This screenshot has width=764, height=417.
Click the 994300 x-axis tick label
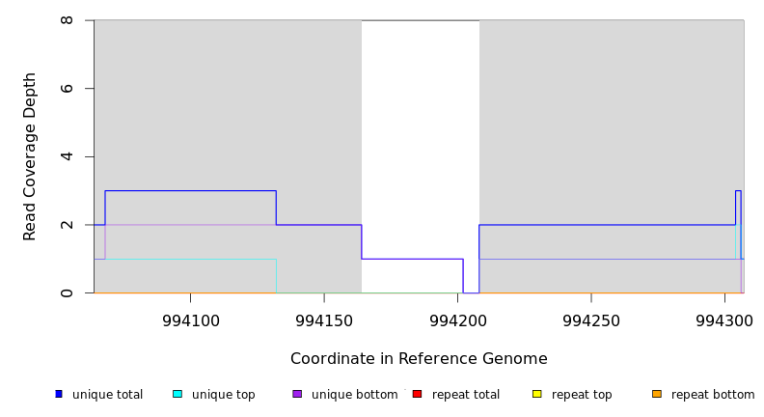[724, 320]
